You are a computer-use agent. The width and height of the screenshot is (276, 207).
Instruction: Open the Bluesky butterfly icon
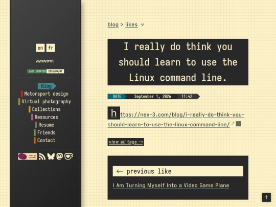click(51, 156)
